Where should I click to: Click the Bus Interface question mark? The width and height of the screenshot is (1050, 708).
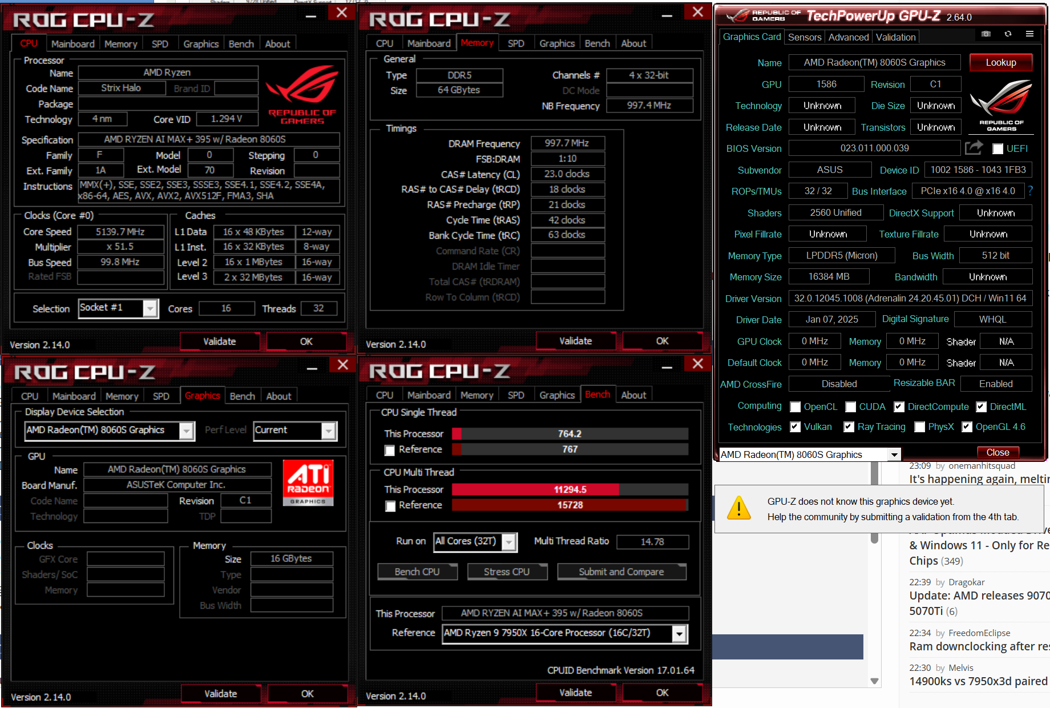[x=1031, y=191]
